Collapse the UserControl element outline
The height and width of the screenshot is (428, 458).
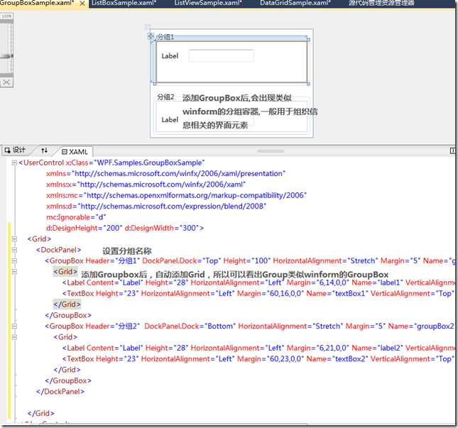[x=14, y=163]
